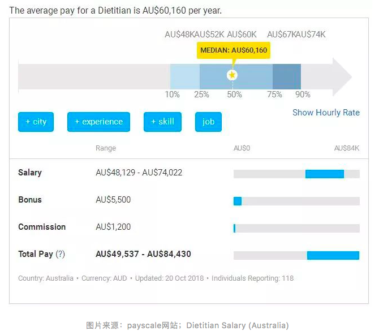The image size is (379, 335).
Task: Click the Total Pay row label
Action: 35,254
